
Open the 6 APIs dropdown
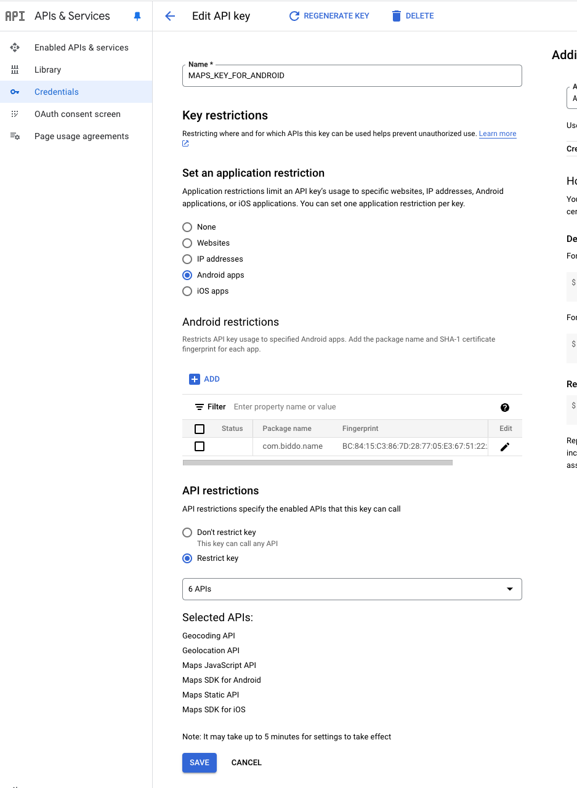(x=352, y=589)
